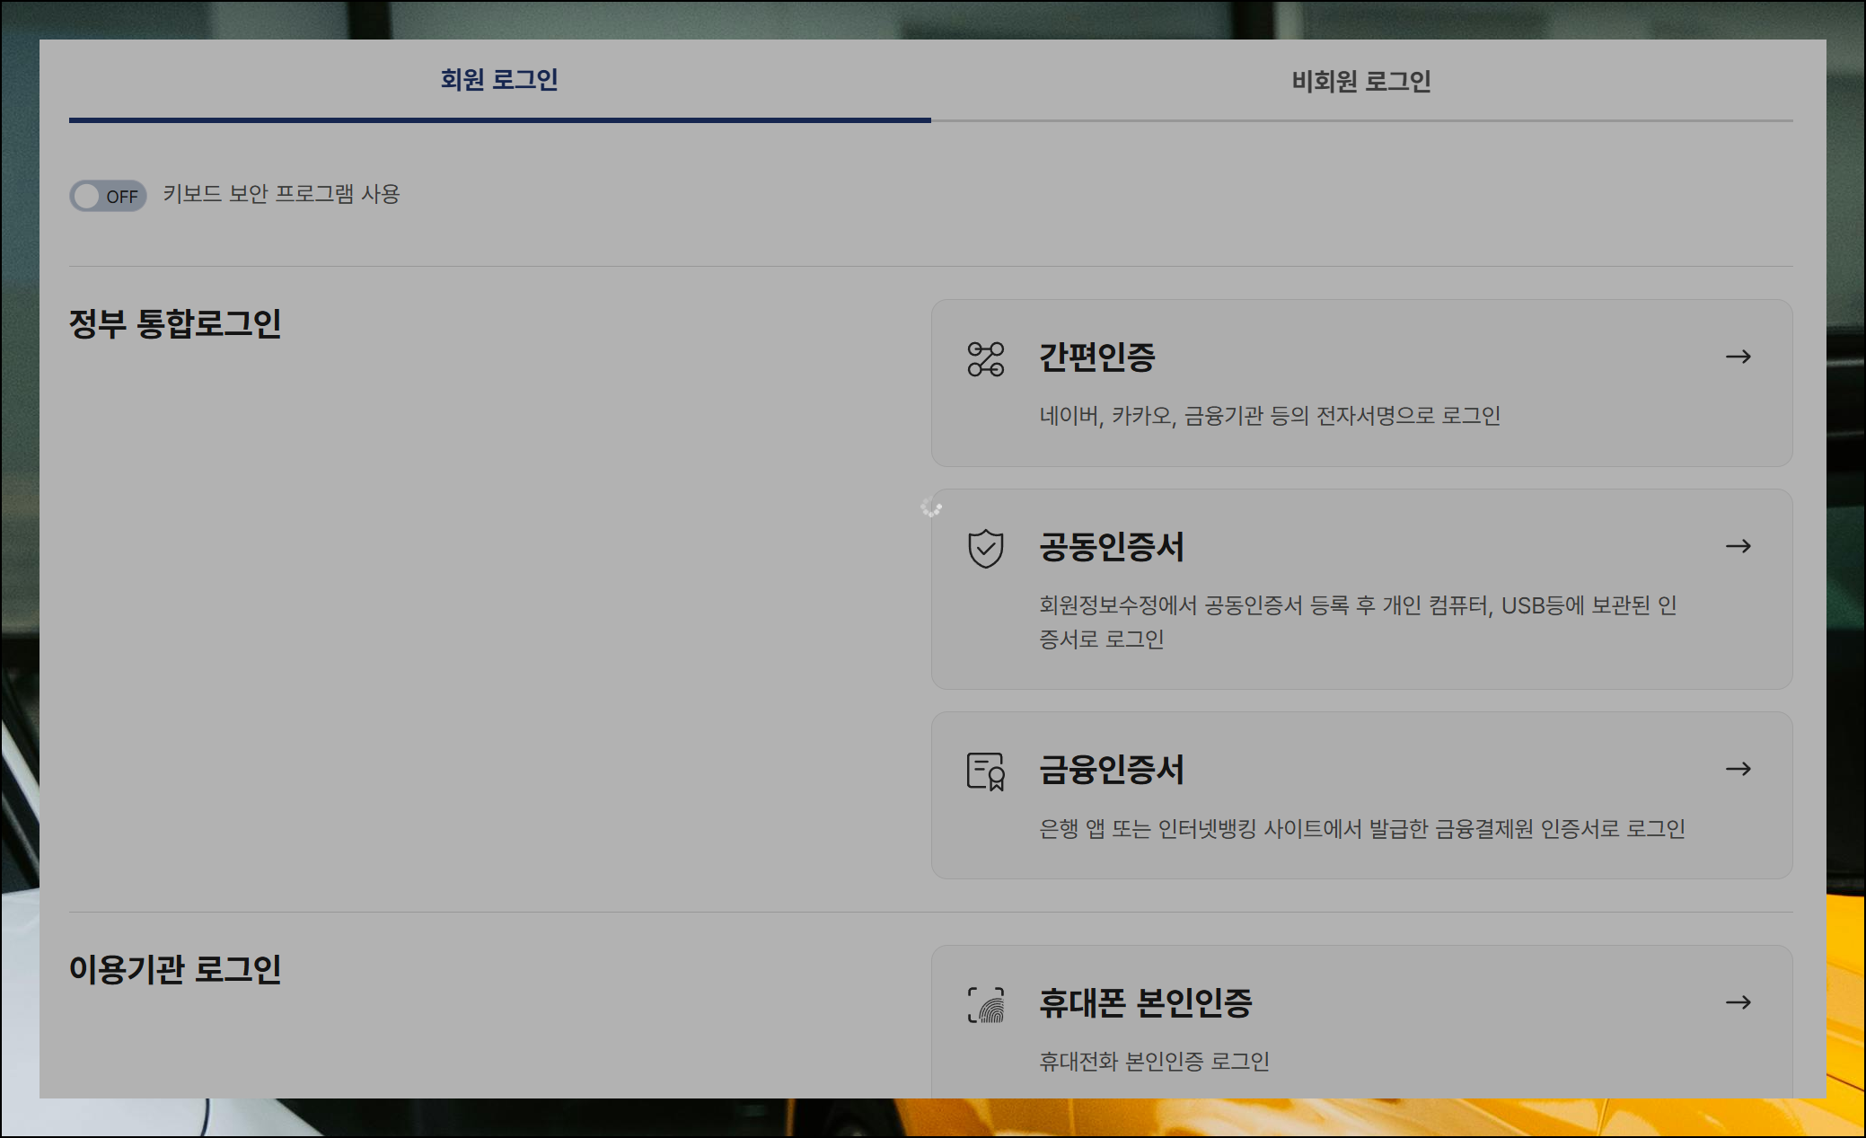Click the 휴대전화 본인인증 로그인 description
This screenshot has height=1138, width=1866.
pyautogui.click(x=1154, y=1062)
